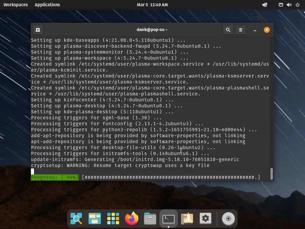Open the power menu in top bar
The height and width of the screenshot is (229, 305).
[298, 5]
